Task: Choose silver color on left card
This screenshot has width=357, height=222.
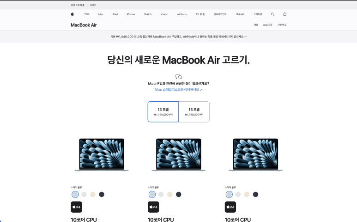Action: click(x=84, y=194)
